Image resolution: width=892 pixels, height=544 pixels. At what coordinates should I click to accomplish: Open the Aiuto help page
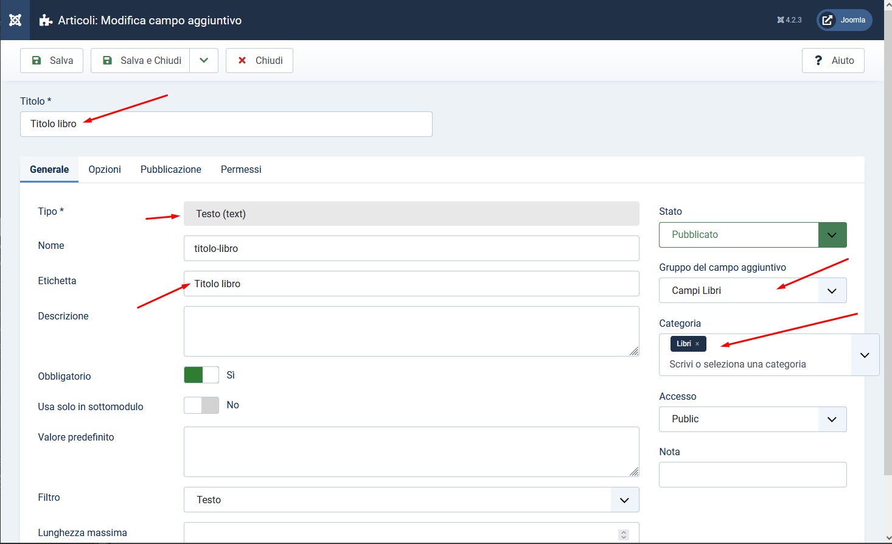833,60
